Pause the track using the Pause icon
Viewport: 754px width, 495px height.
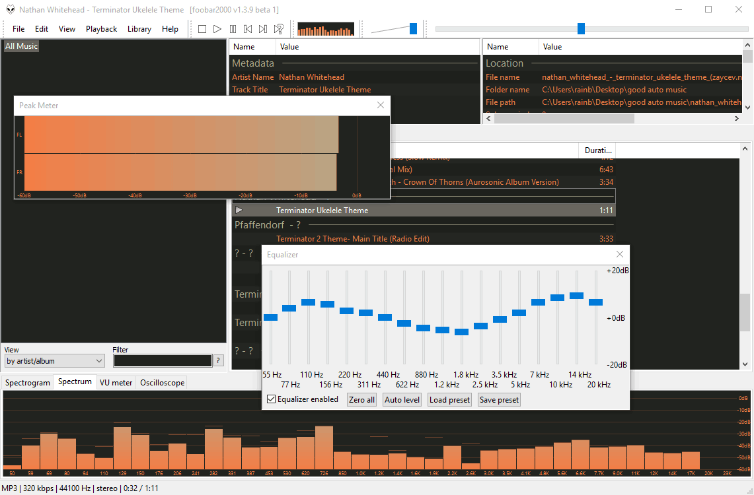[233, 29]
